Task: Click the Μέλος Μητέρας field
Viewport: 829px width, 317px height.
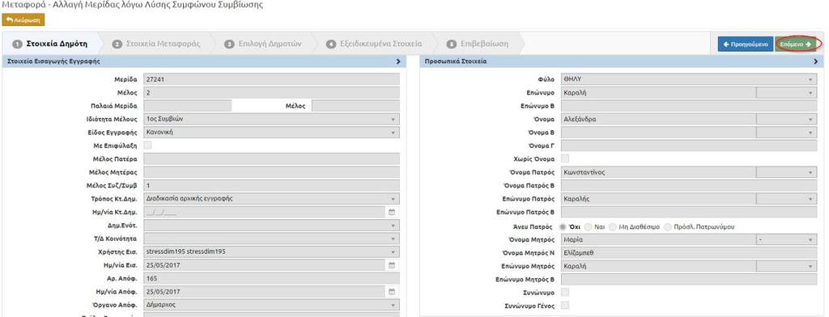Action: 272,172
